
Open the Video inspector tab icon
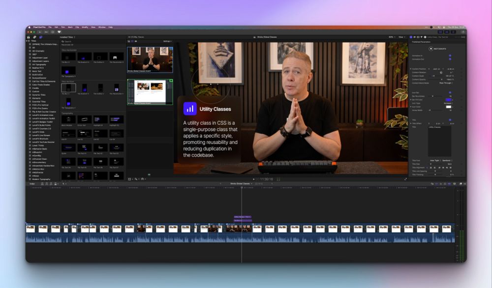click(x=418, y=37)
